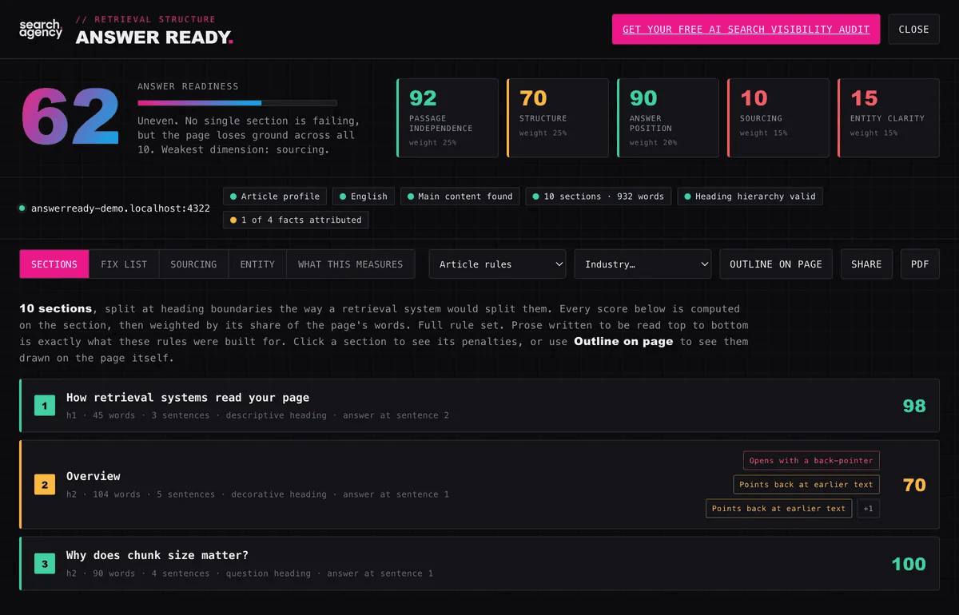Click section number 2 badge

point(45,485)
